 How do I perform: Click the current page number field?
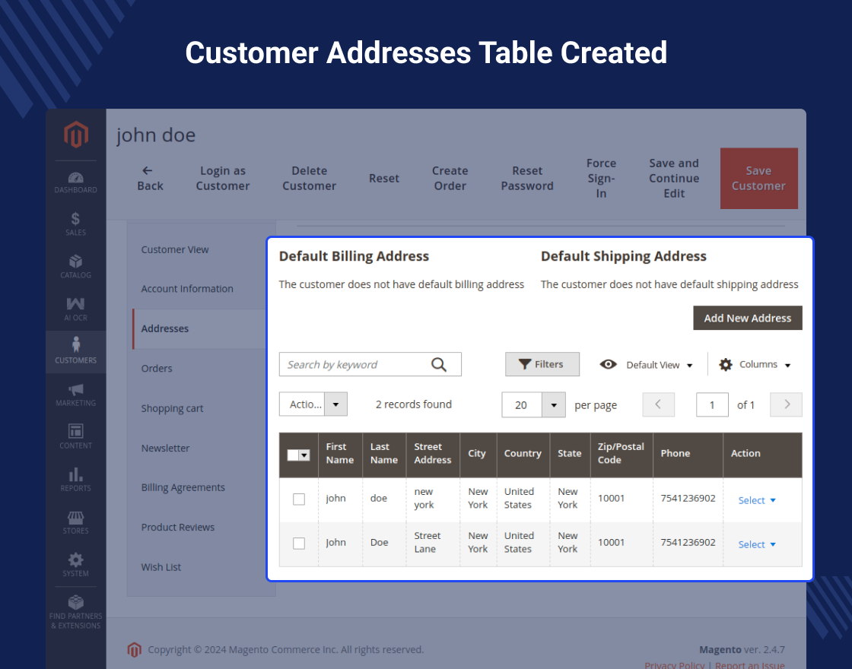[712, 404]
